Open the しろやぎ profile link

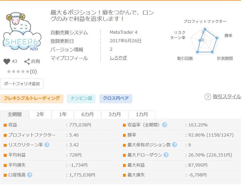pos(118,58)
